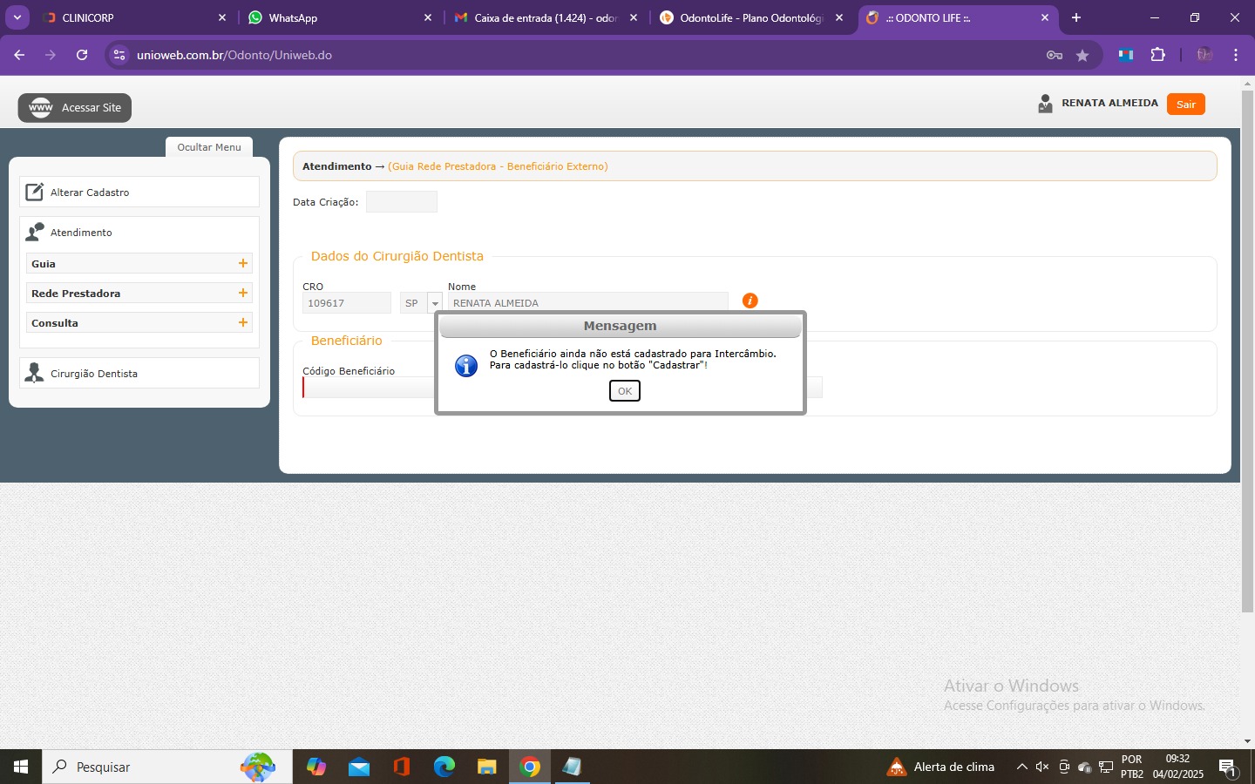Close the WhatsApp tab
The image size is (1255, 784).
(x=427, y=17)
